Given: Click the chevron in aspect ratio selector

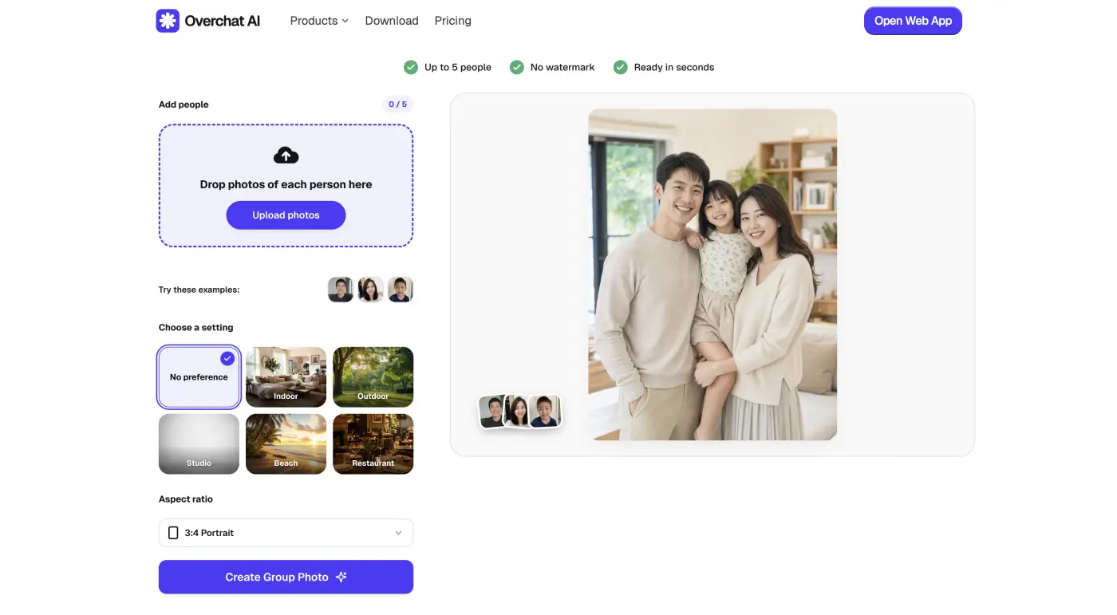Looking at the screenshot, I should [398, 533].
